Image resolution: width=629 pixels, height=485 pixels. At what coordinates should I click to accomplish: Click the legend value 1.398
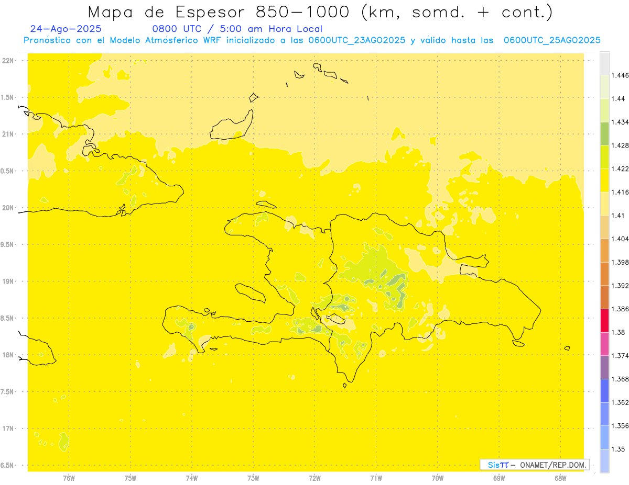point(620,262)
